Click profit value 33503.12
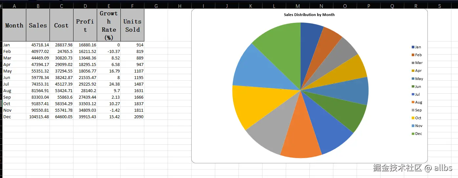 (85, 104)
